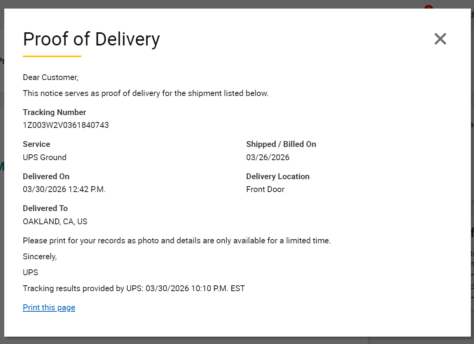Click the UPS Ground service value

click(45, 157)
